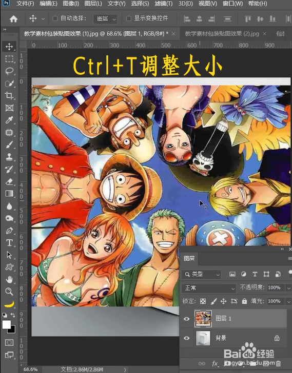The width and height of the screenshot is (292, 373).
Task: Align top edges button
Action: 248,18
